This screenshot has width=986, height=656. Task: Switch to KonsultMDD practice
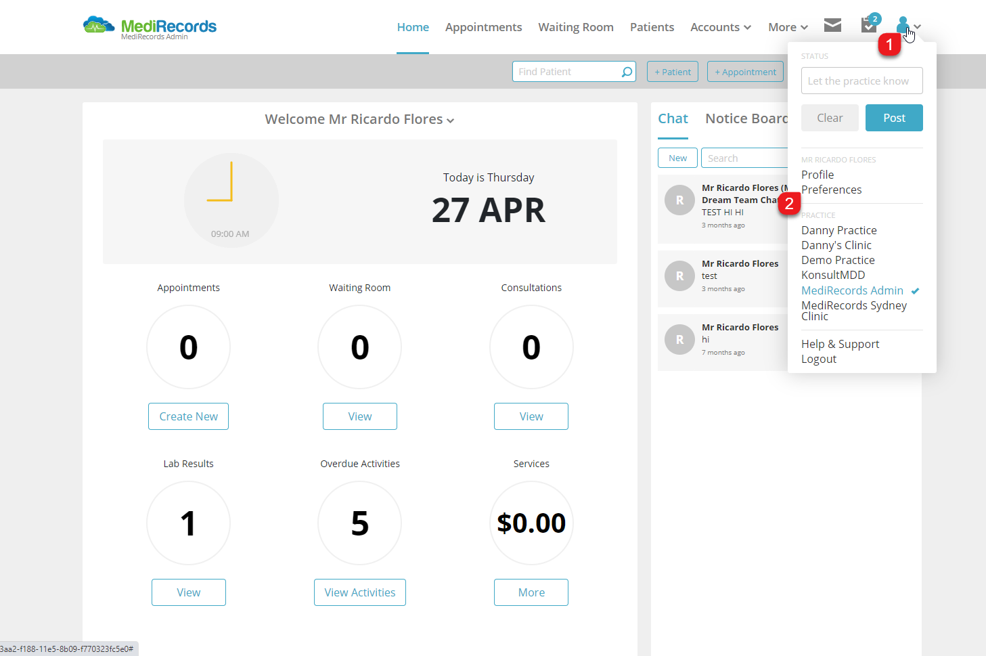833,275
